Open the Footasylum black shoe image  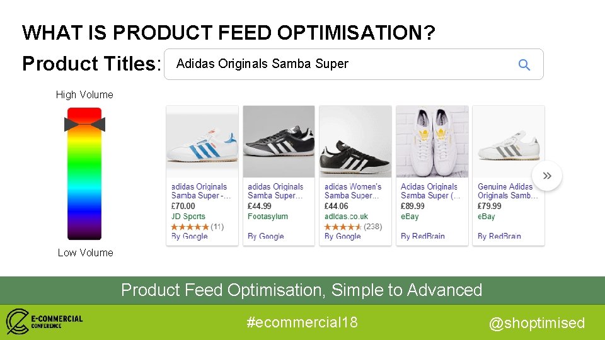tap(279, 142)
